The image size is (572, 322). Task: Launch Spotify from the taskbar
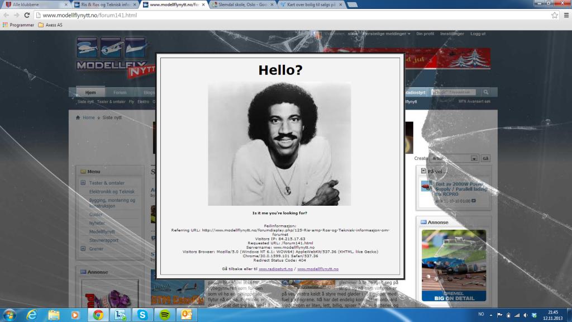tap(165, 315)
